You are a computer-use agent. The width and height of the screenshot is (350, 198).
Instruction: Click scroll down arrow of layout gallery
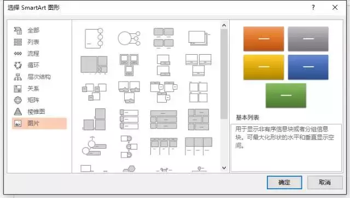click(x=224, y=167)
